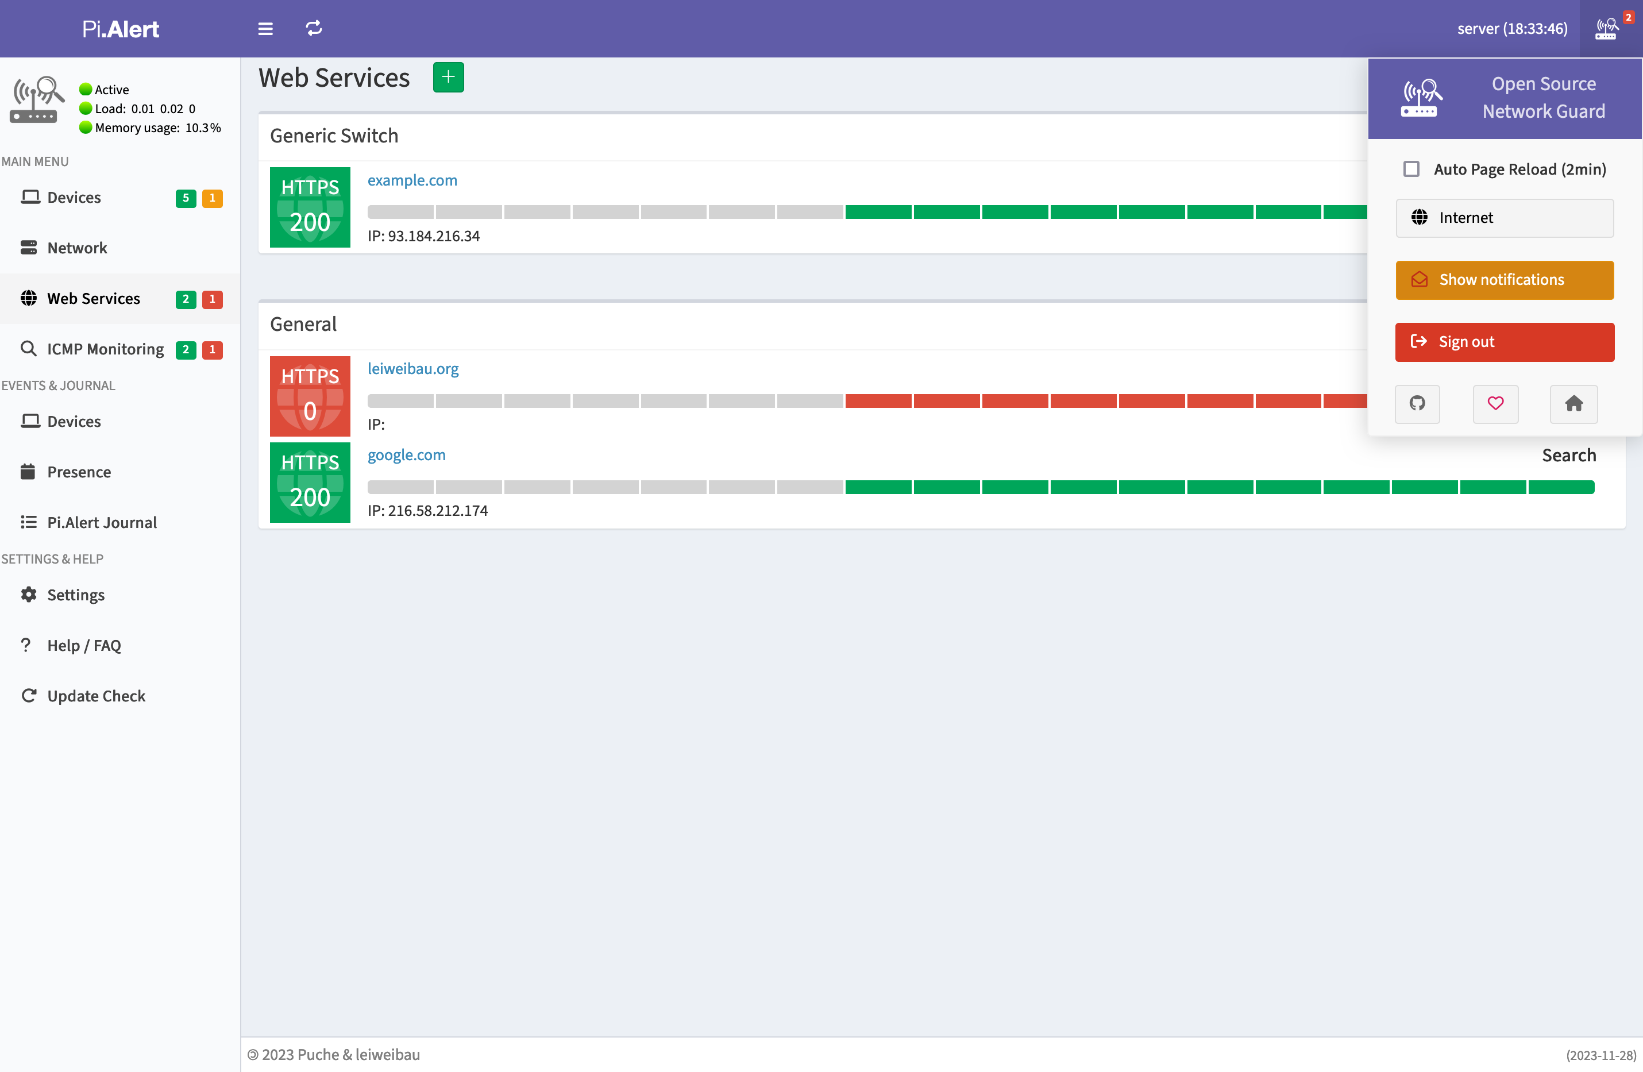This screenshot has width=1643, height=1072.
Task: Expand the General section
Action: click(x=303, y=323)
